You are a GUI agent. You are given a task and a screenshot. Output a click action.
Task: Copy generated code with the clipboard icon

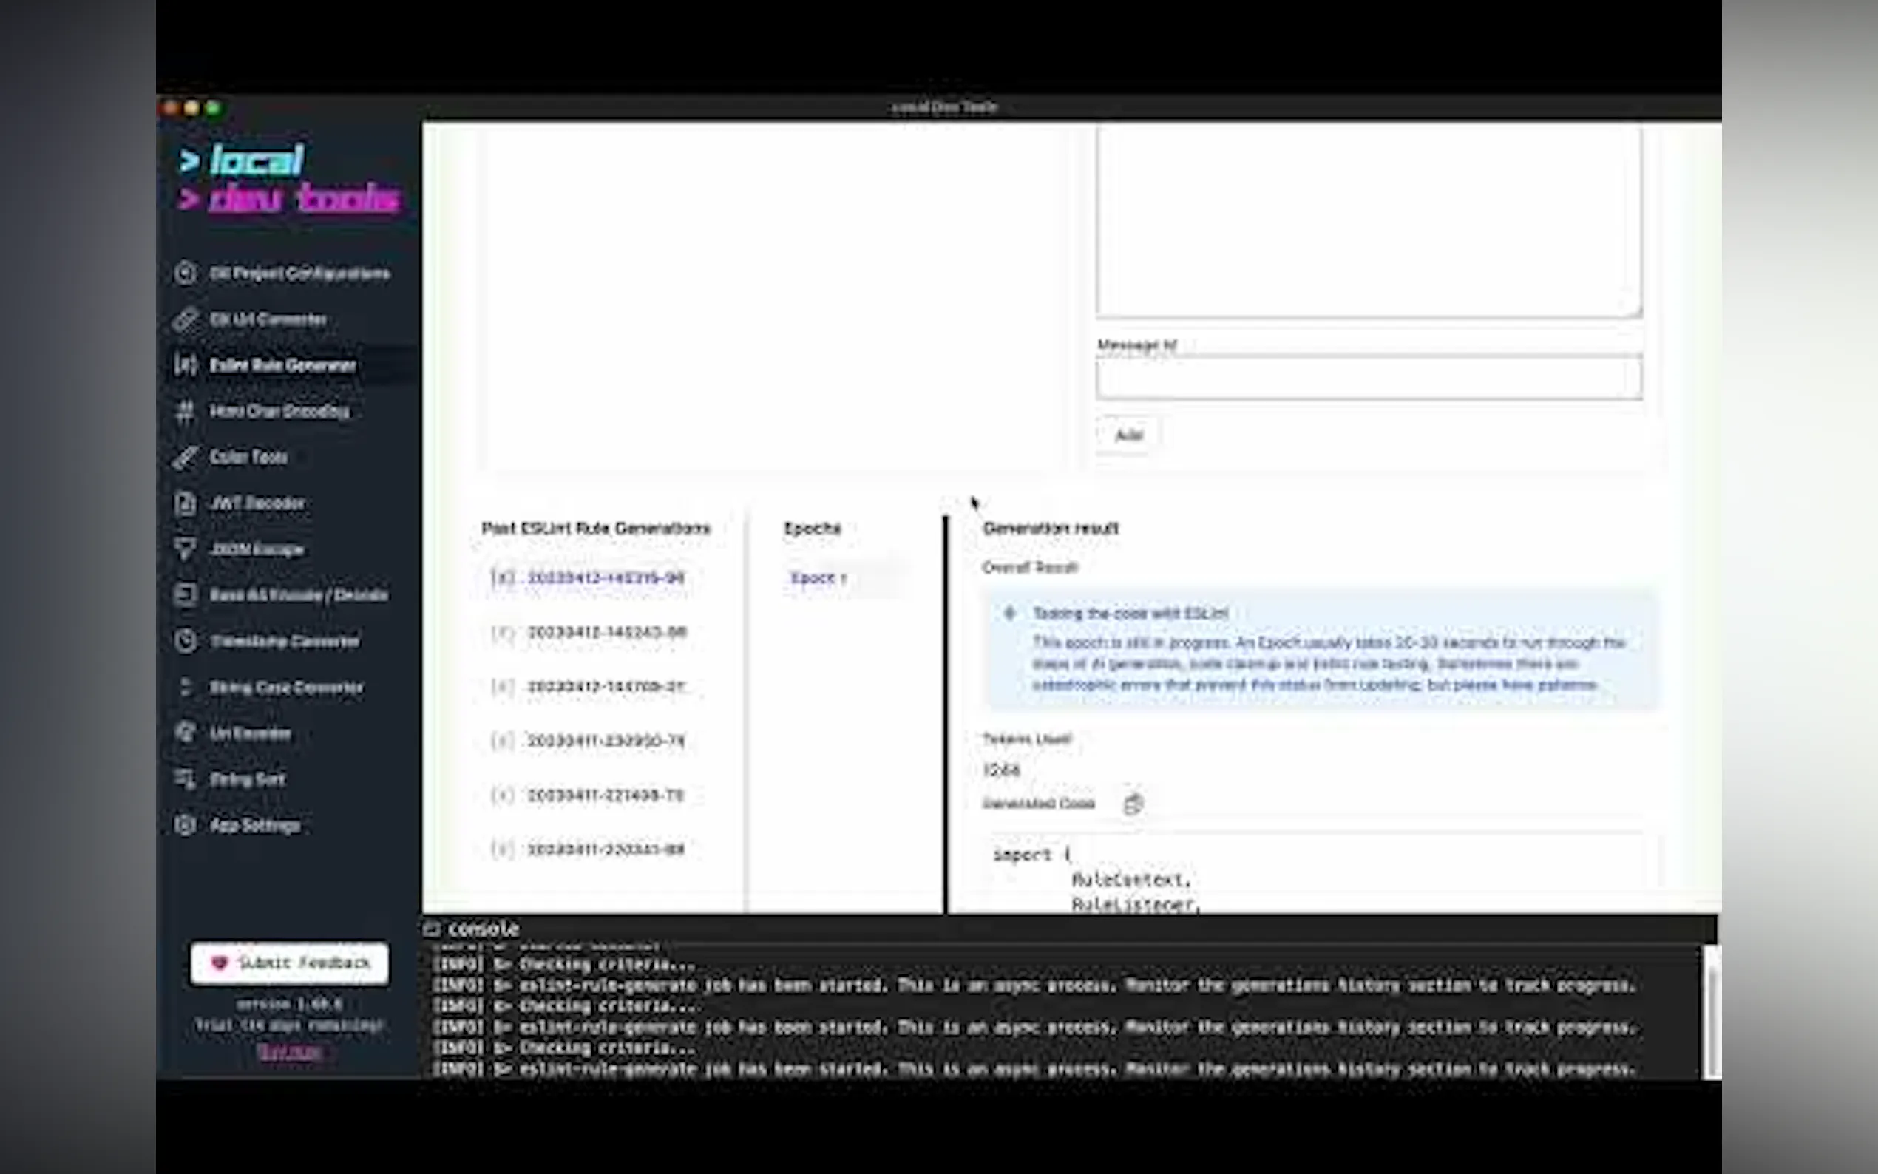point(1133,804)
